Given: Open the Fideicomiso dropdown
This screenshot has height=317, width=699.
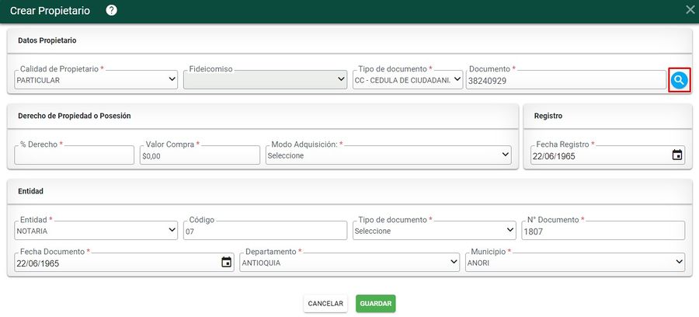Looking at the screenshot, I should click(265, 80).
